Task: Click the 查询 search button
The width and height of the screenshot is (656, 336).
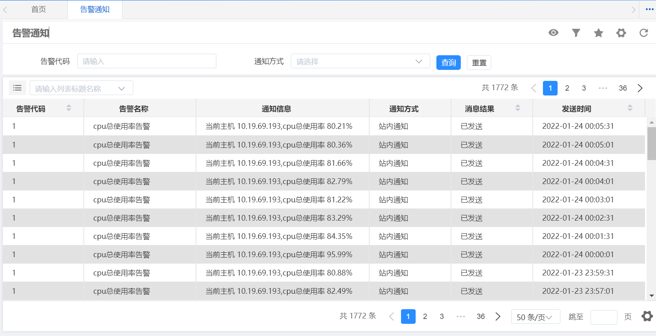Action: 449,63
